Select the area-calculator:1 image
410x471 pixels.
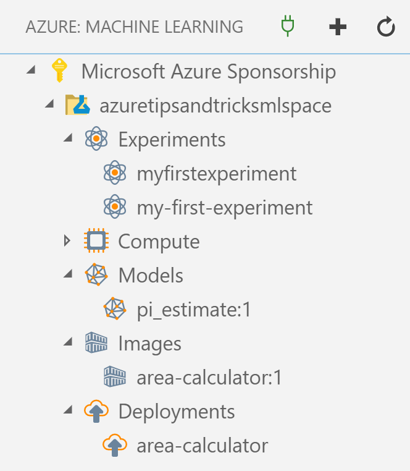point(209,377)
